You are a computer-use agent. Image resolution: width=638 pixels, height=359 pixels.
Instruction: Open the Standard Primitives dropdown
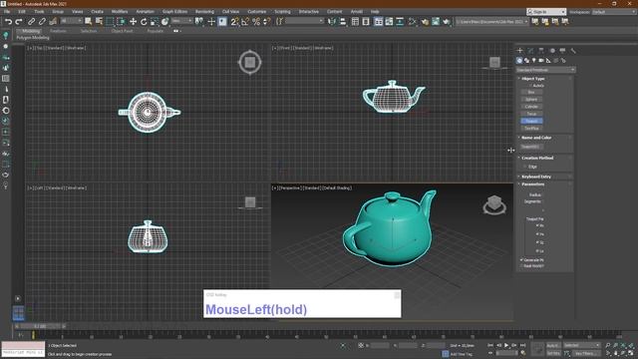(545, 70)
